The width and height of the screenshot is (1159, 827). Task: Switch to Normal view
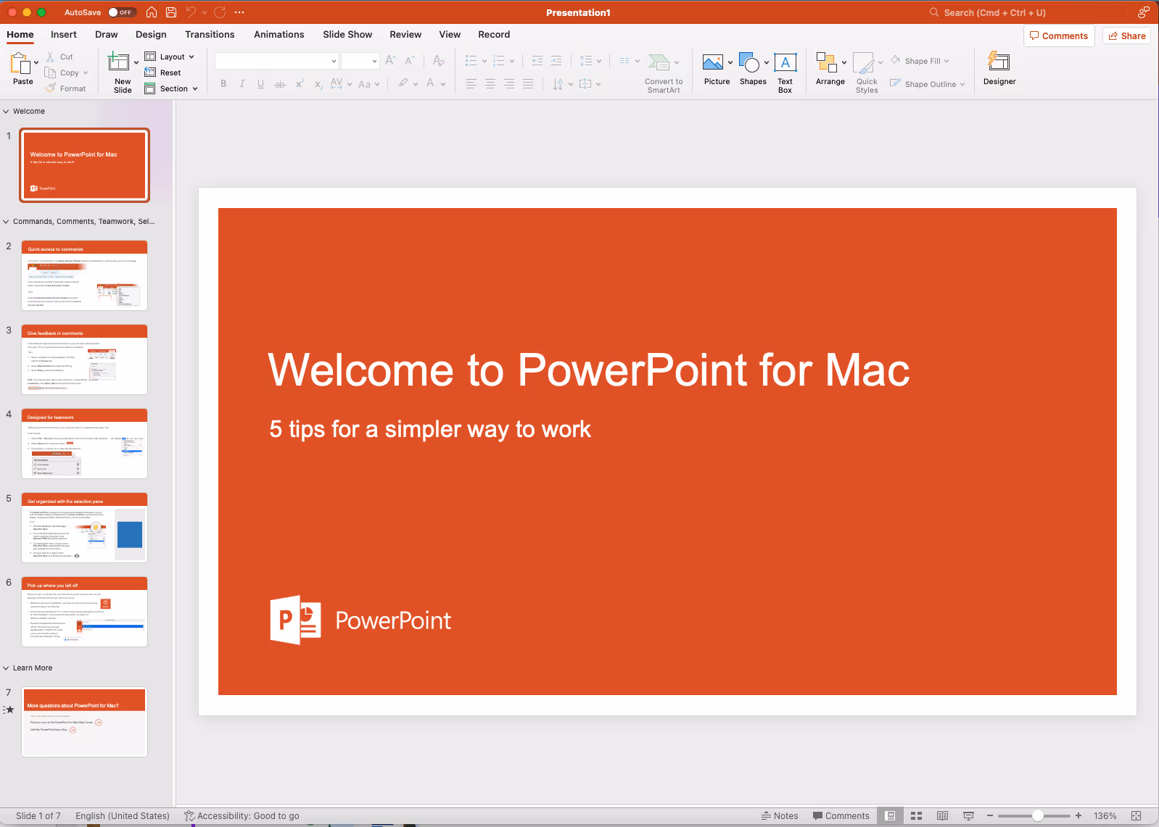(890, 815)
